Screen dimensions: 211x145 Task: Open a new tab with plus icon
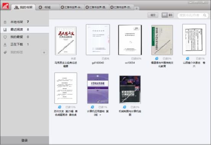click(137, 8)
